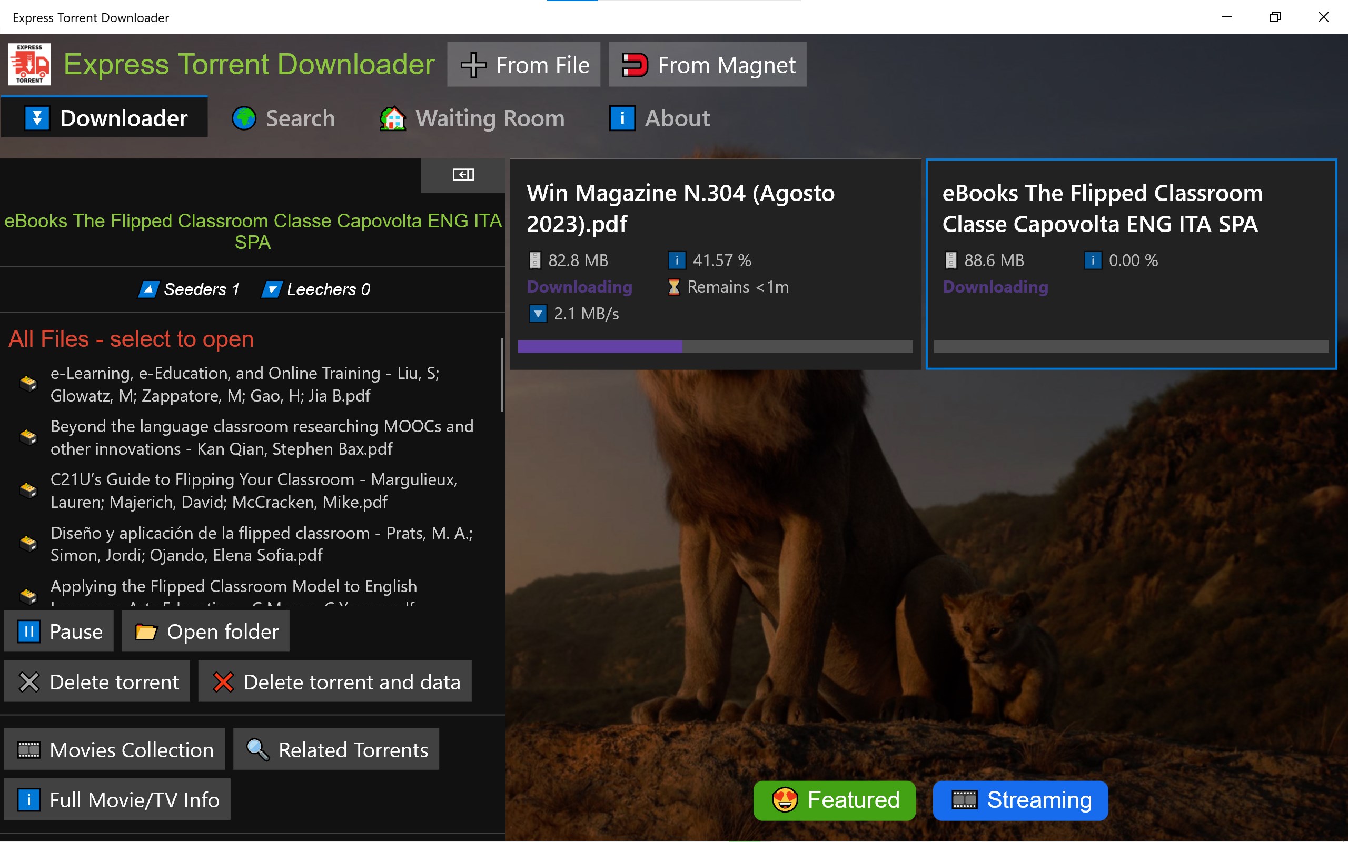
Task: Click the download speed arrow icon
Action: (x=538, y=314)
